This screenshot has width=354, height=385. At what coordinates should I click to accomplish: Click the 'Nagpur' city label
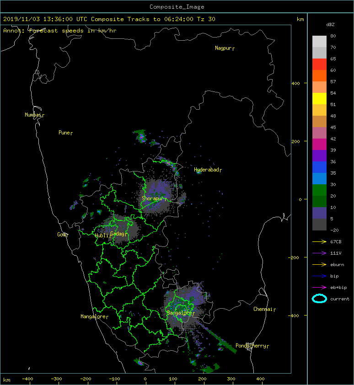tap(223, 48)
